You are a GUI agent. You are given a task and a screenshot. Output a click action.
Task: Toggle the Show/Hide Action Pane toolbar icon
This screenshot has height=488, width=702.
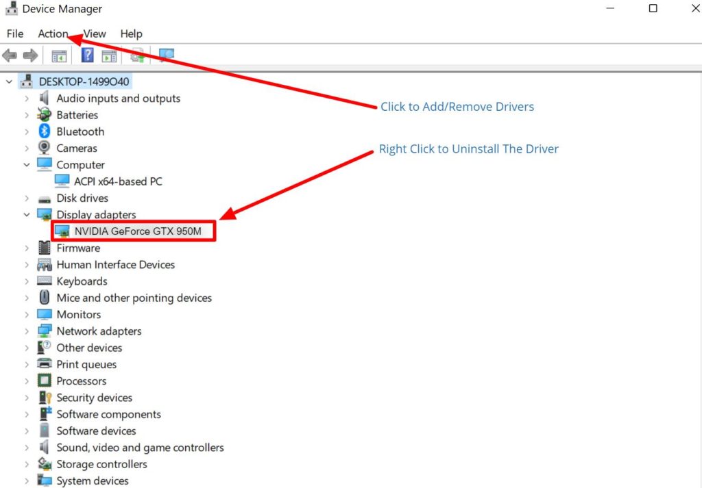tap(109, 56)
